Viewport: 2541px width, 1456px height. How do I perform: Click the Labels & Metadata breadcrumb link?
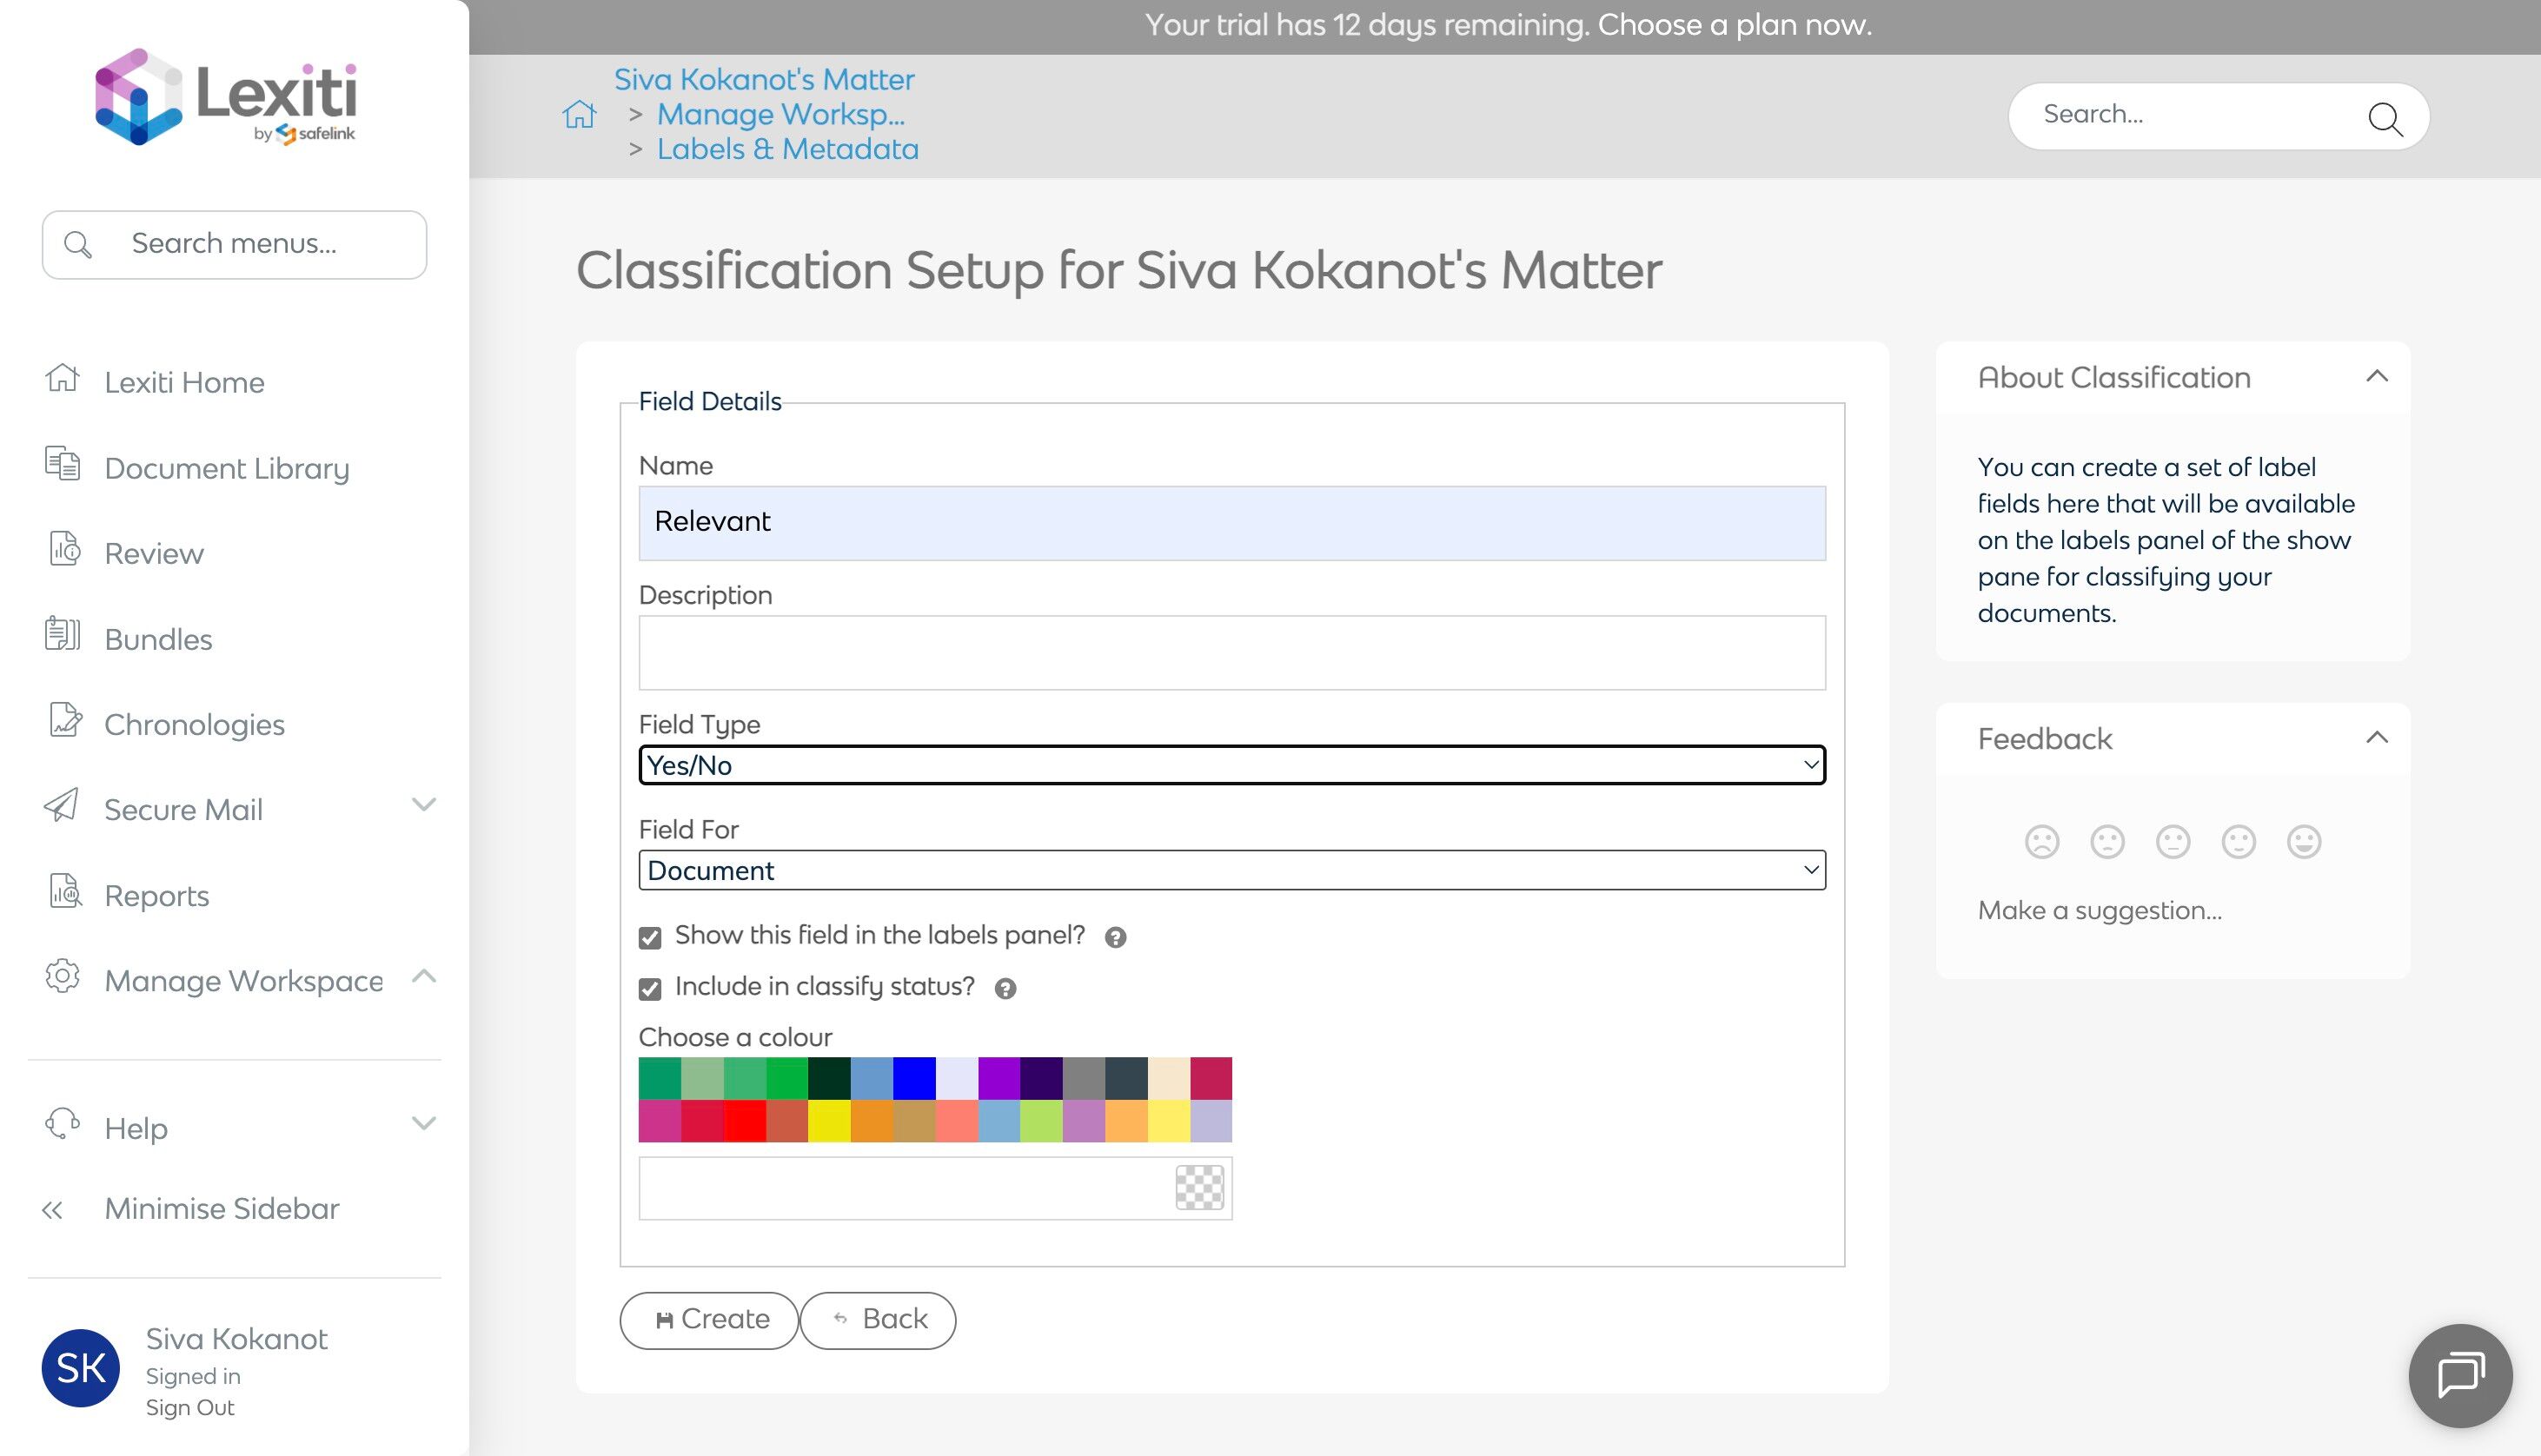[787, 149]
